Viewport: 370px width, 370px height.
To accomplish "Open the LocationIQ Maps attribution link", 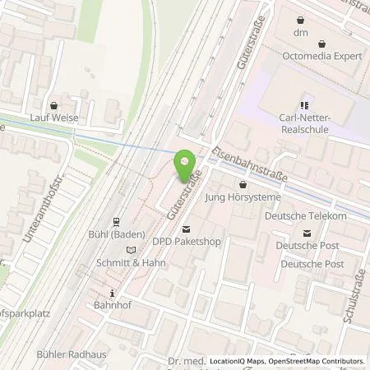I will (238, 361).
